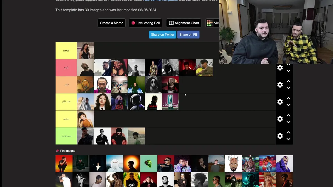Move the orange فاجر tier down with arrow
Image resolution: width=333 pixels, height=187 pixels.
(x=288, y=88)
